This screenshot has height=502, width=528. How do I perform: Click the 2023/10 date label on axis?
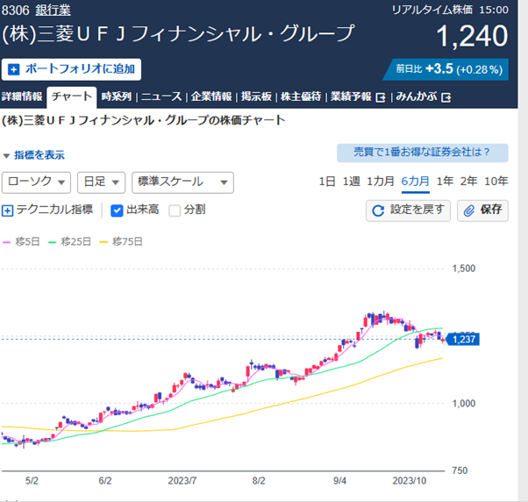[x=409, y=481]
